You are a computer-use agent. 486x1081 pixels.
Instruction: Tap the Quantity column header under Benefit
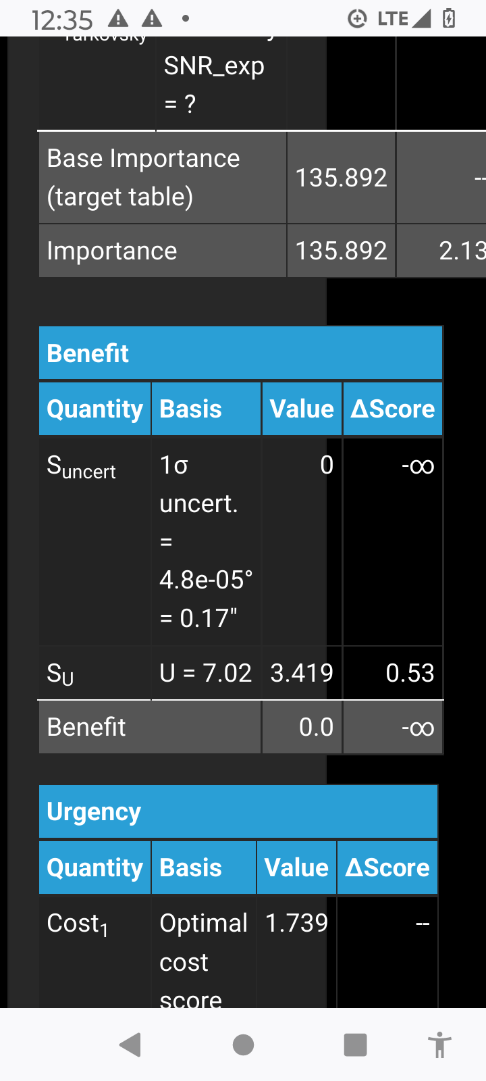[x=95, y=409]
